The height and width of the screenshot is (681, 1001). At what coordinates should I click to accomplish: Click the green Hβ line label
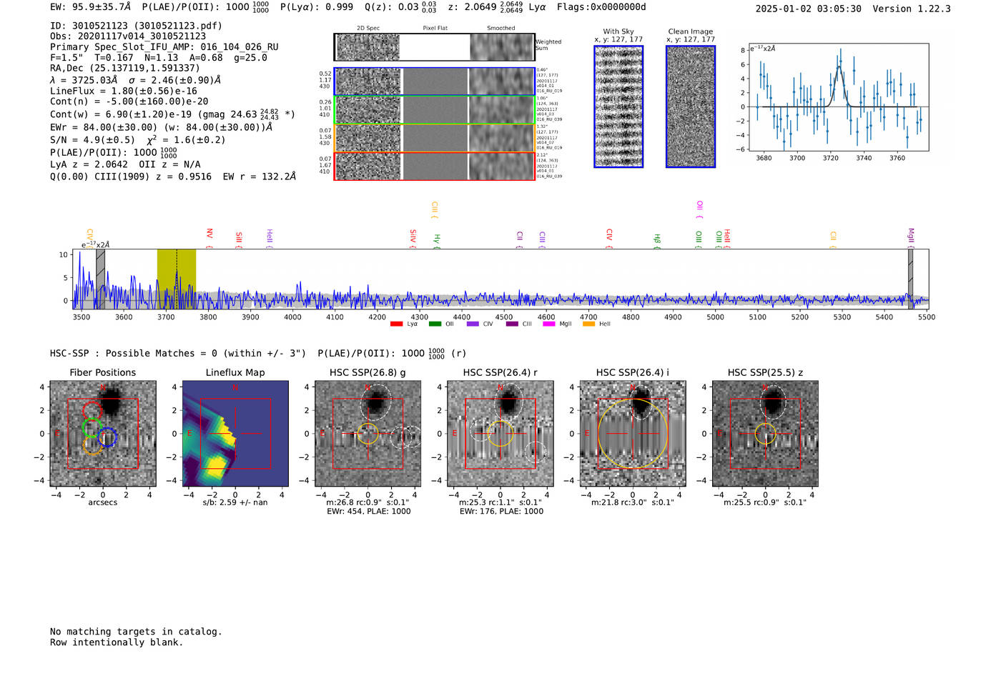[x=657, y=239]
